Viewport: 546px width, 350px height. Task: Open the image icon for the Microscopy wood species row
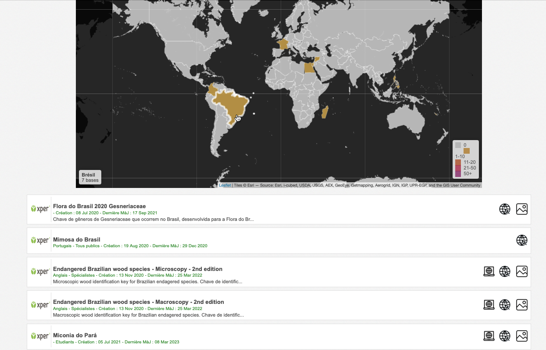pos(521,271)
